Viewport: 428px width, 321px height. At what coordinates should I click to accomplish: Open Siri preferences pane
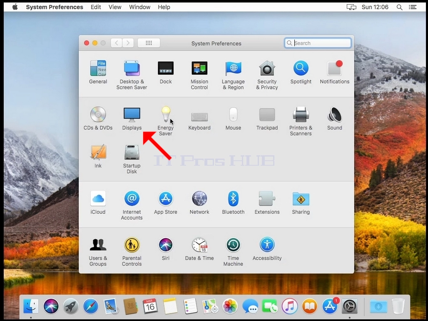click(x=166, y=249)
